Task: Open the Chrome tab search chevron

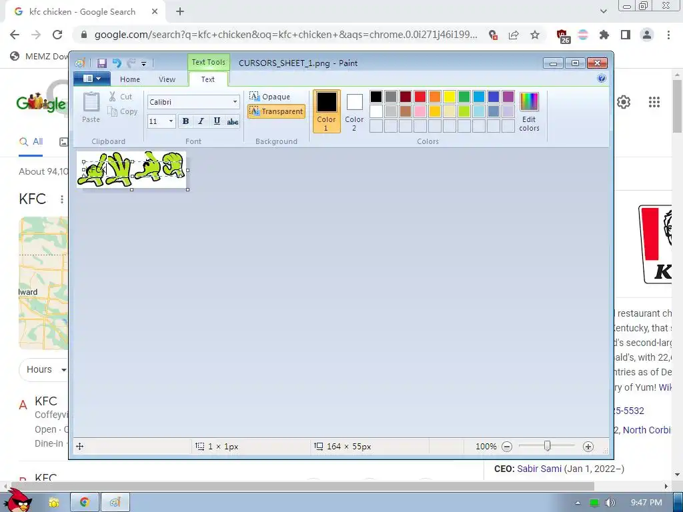Action: pos(603,11)
